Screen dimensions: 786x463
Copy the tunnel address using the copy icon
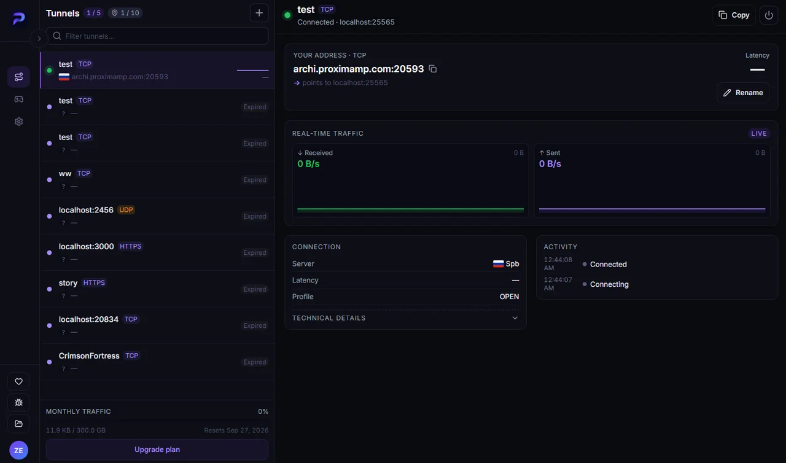(x=433, y=69)
